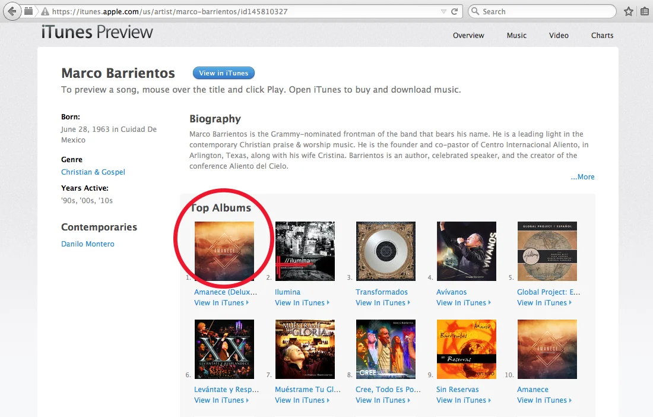Select the birth date text June 28, 1963
The width and height of the screenshot is (653, 417).
85,129
